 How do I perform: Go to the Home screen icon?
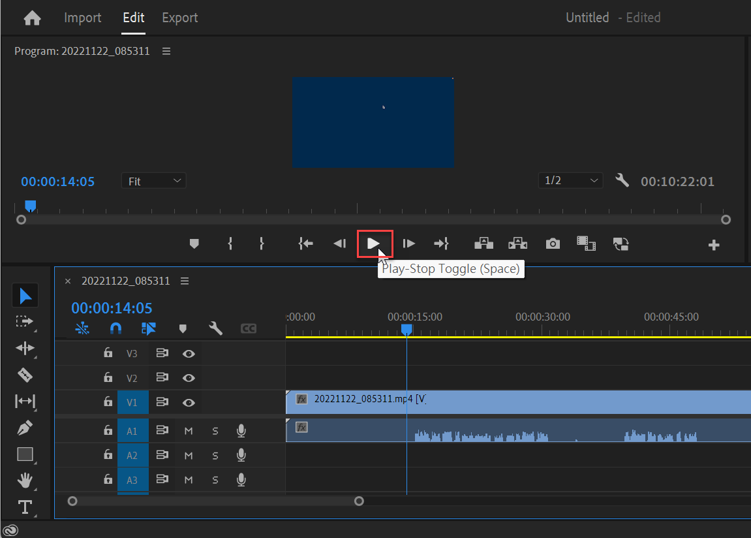[32, 18]
